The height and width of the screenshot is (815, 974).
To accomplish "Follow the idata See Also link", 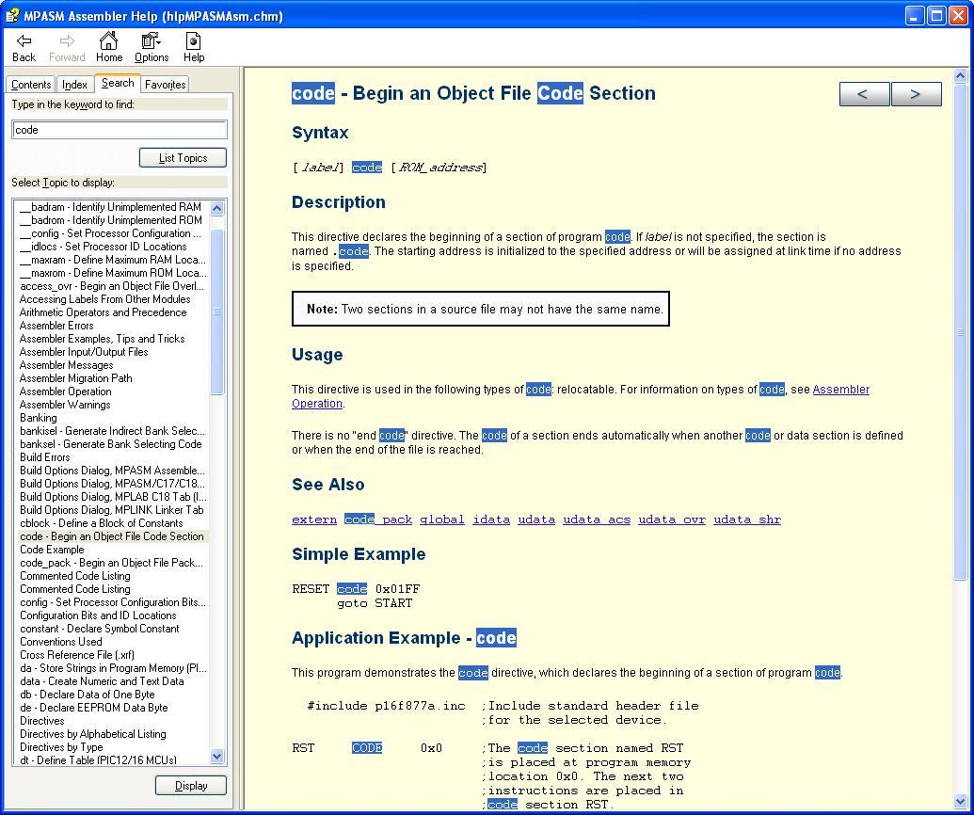I will (490, 519).
